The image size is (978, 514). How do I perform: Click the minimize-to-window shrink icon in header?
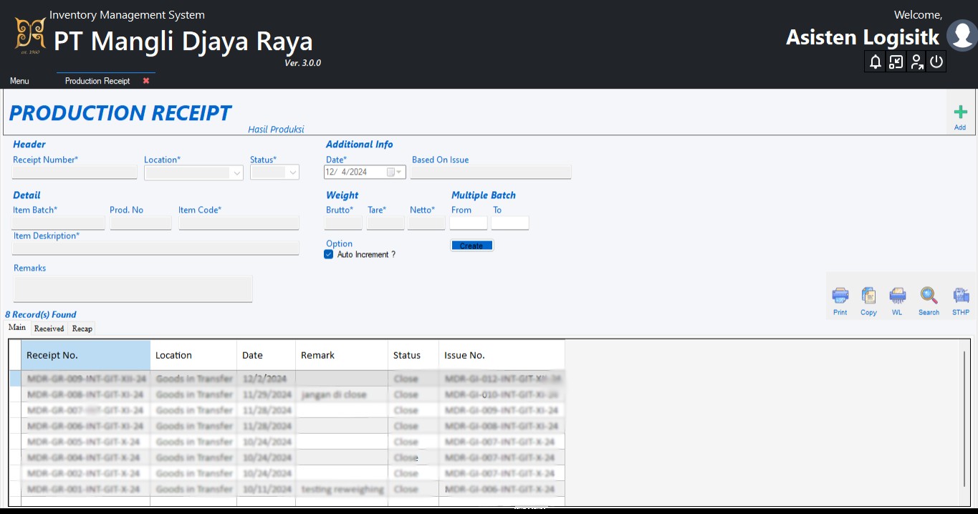[x=896, y=62]
